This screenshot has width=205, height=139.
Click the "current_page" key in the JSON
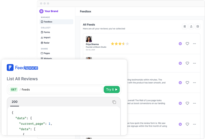tap(32, 124)
